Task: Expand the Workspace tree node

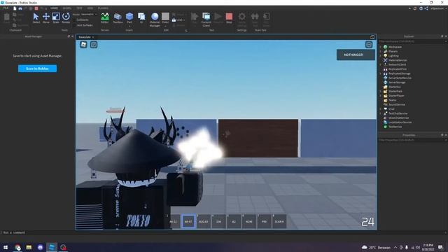Action: click(x=381, y=47)
